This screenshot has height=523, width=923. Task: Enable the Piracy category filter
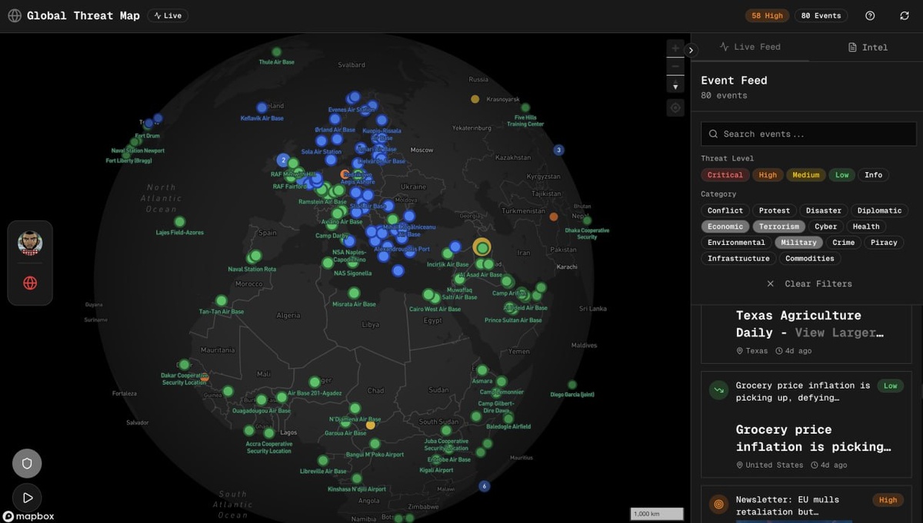point(884,243)
